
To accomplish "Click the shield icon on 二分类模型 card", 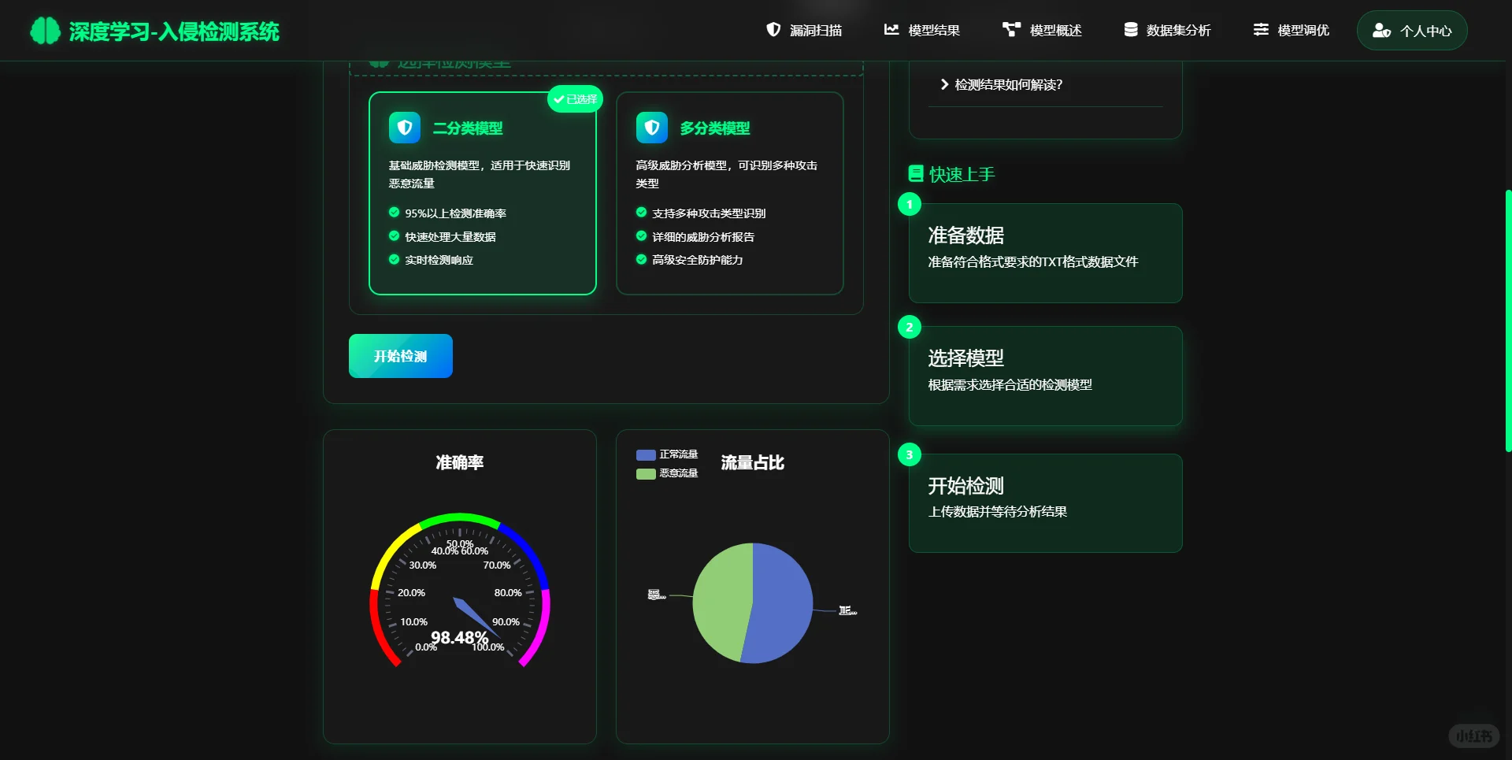I will click(404, 127).
